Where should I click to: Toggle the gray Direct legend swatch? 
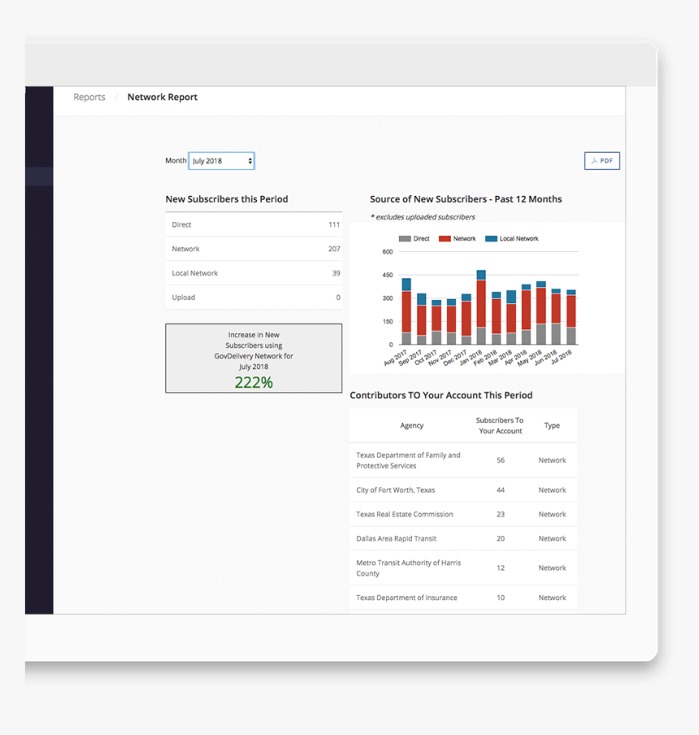pyautogui.click(x=405, y=238)
